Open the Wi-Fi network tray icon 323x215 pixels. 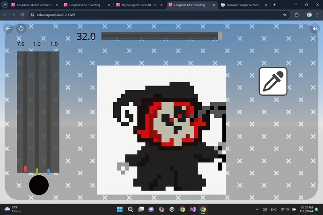(x=283, y=209)
